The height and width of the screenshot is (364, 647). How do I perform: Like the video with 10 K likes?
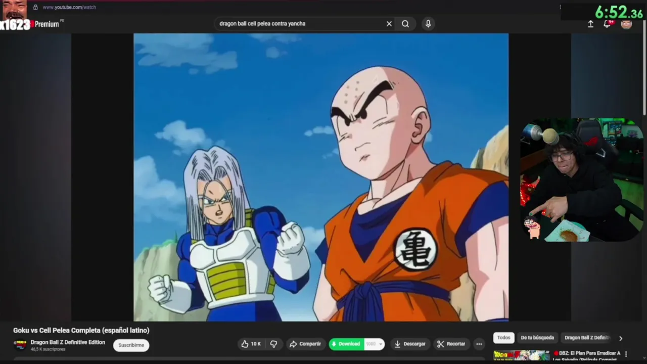click(251, 344)
